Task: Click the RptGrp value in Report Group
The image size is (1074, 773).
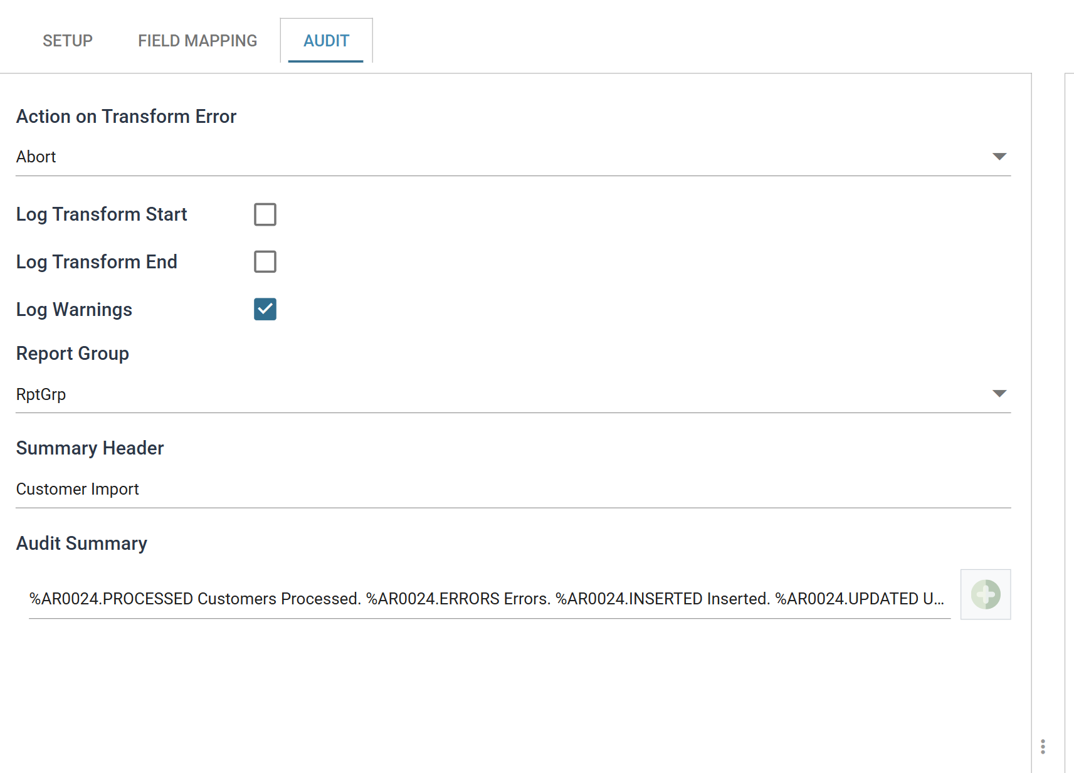Action: (41, 394)
